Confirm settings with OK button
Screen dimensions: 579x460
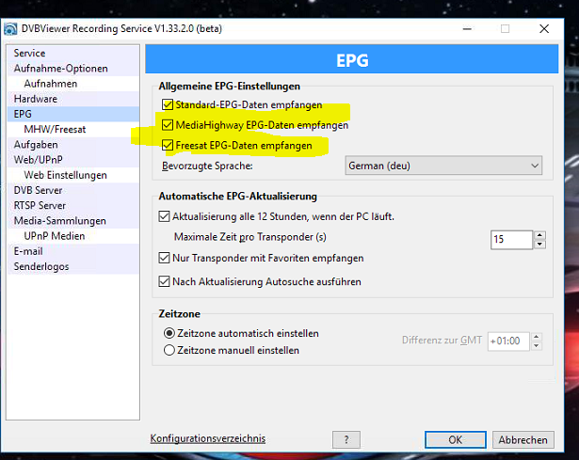click(456, 439)
